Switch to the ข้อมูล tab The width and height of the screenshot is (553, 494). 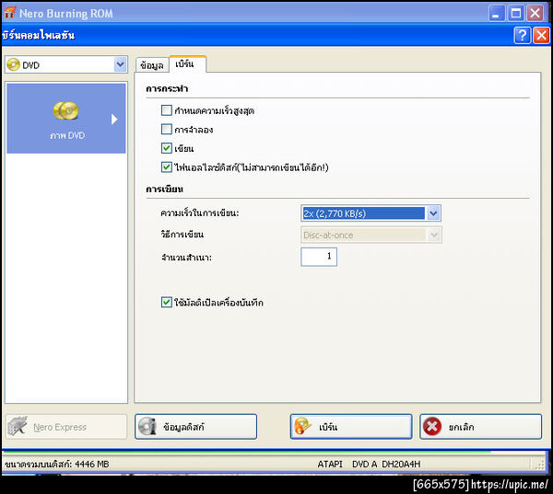pyautogui.click(x=152, y=65)
